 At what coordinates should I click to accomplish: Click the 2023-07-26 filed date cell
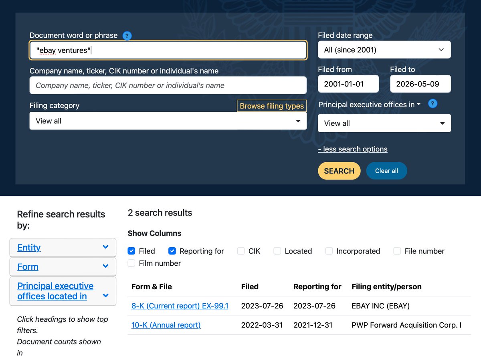pos(262,306)
